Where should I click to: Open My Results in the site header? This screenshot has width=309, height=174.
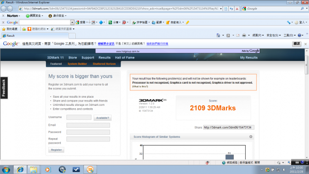pos(249,58)
